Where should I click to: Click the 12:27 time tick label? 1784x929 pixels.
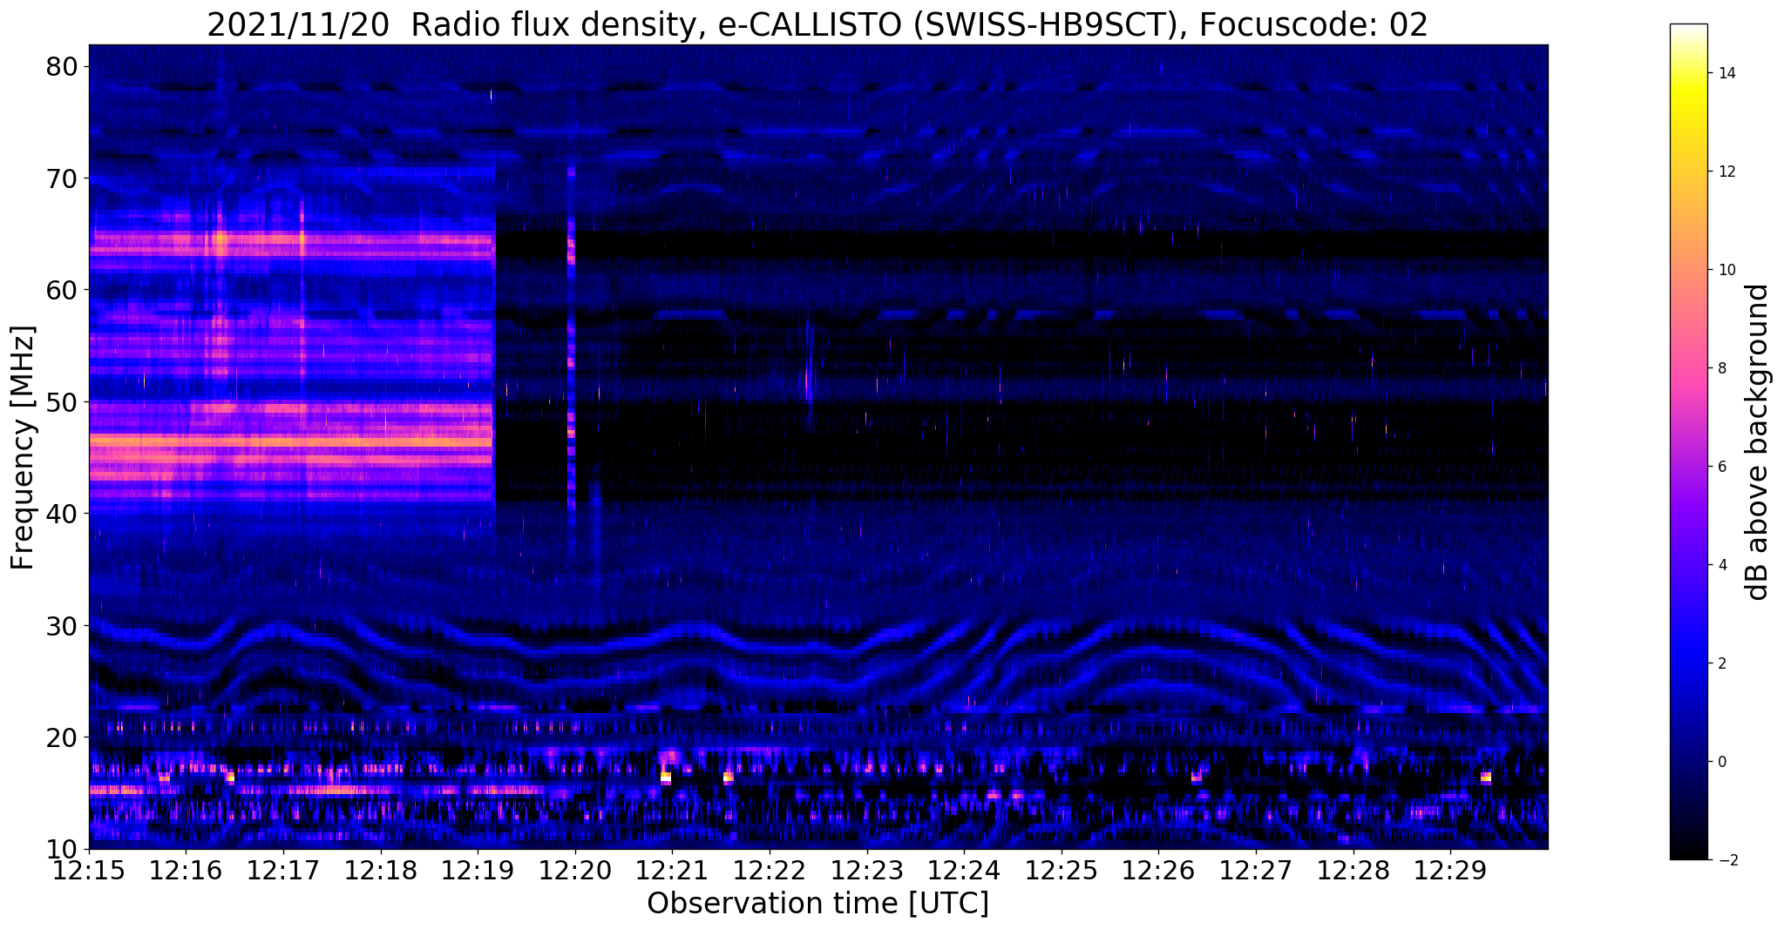(1256, 870)
